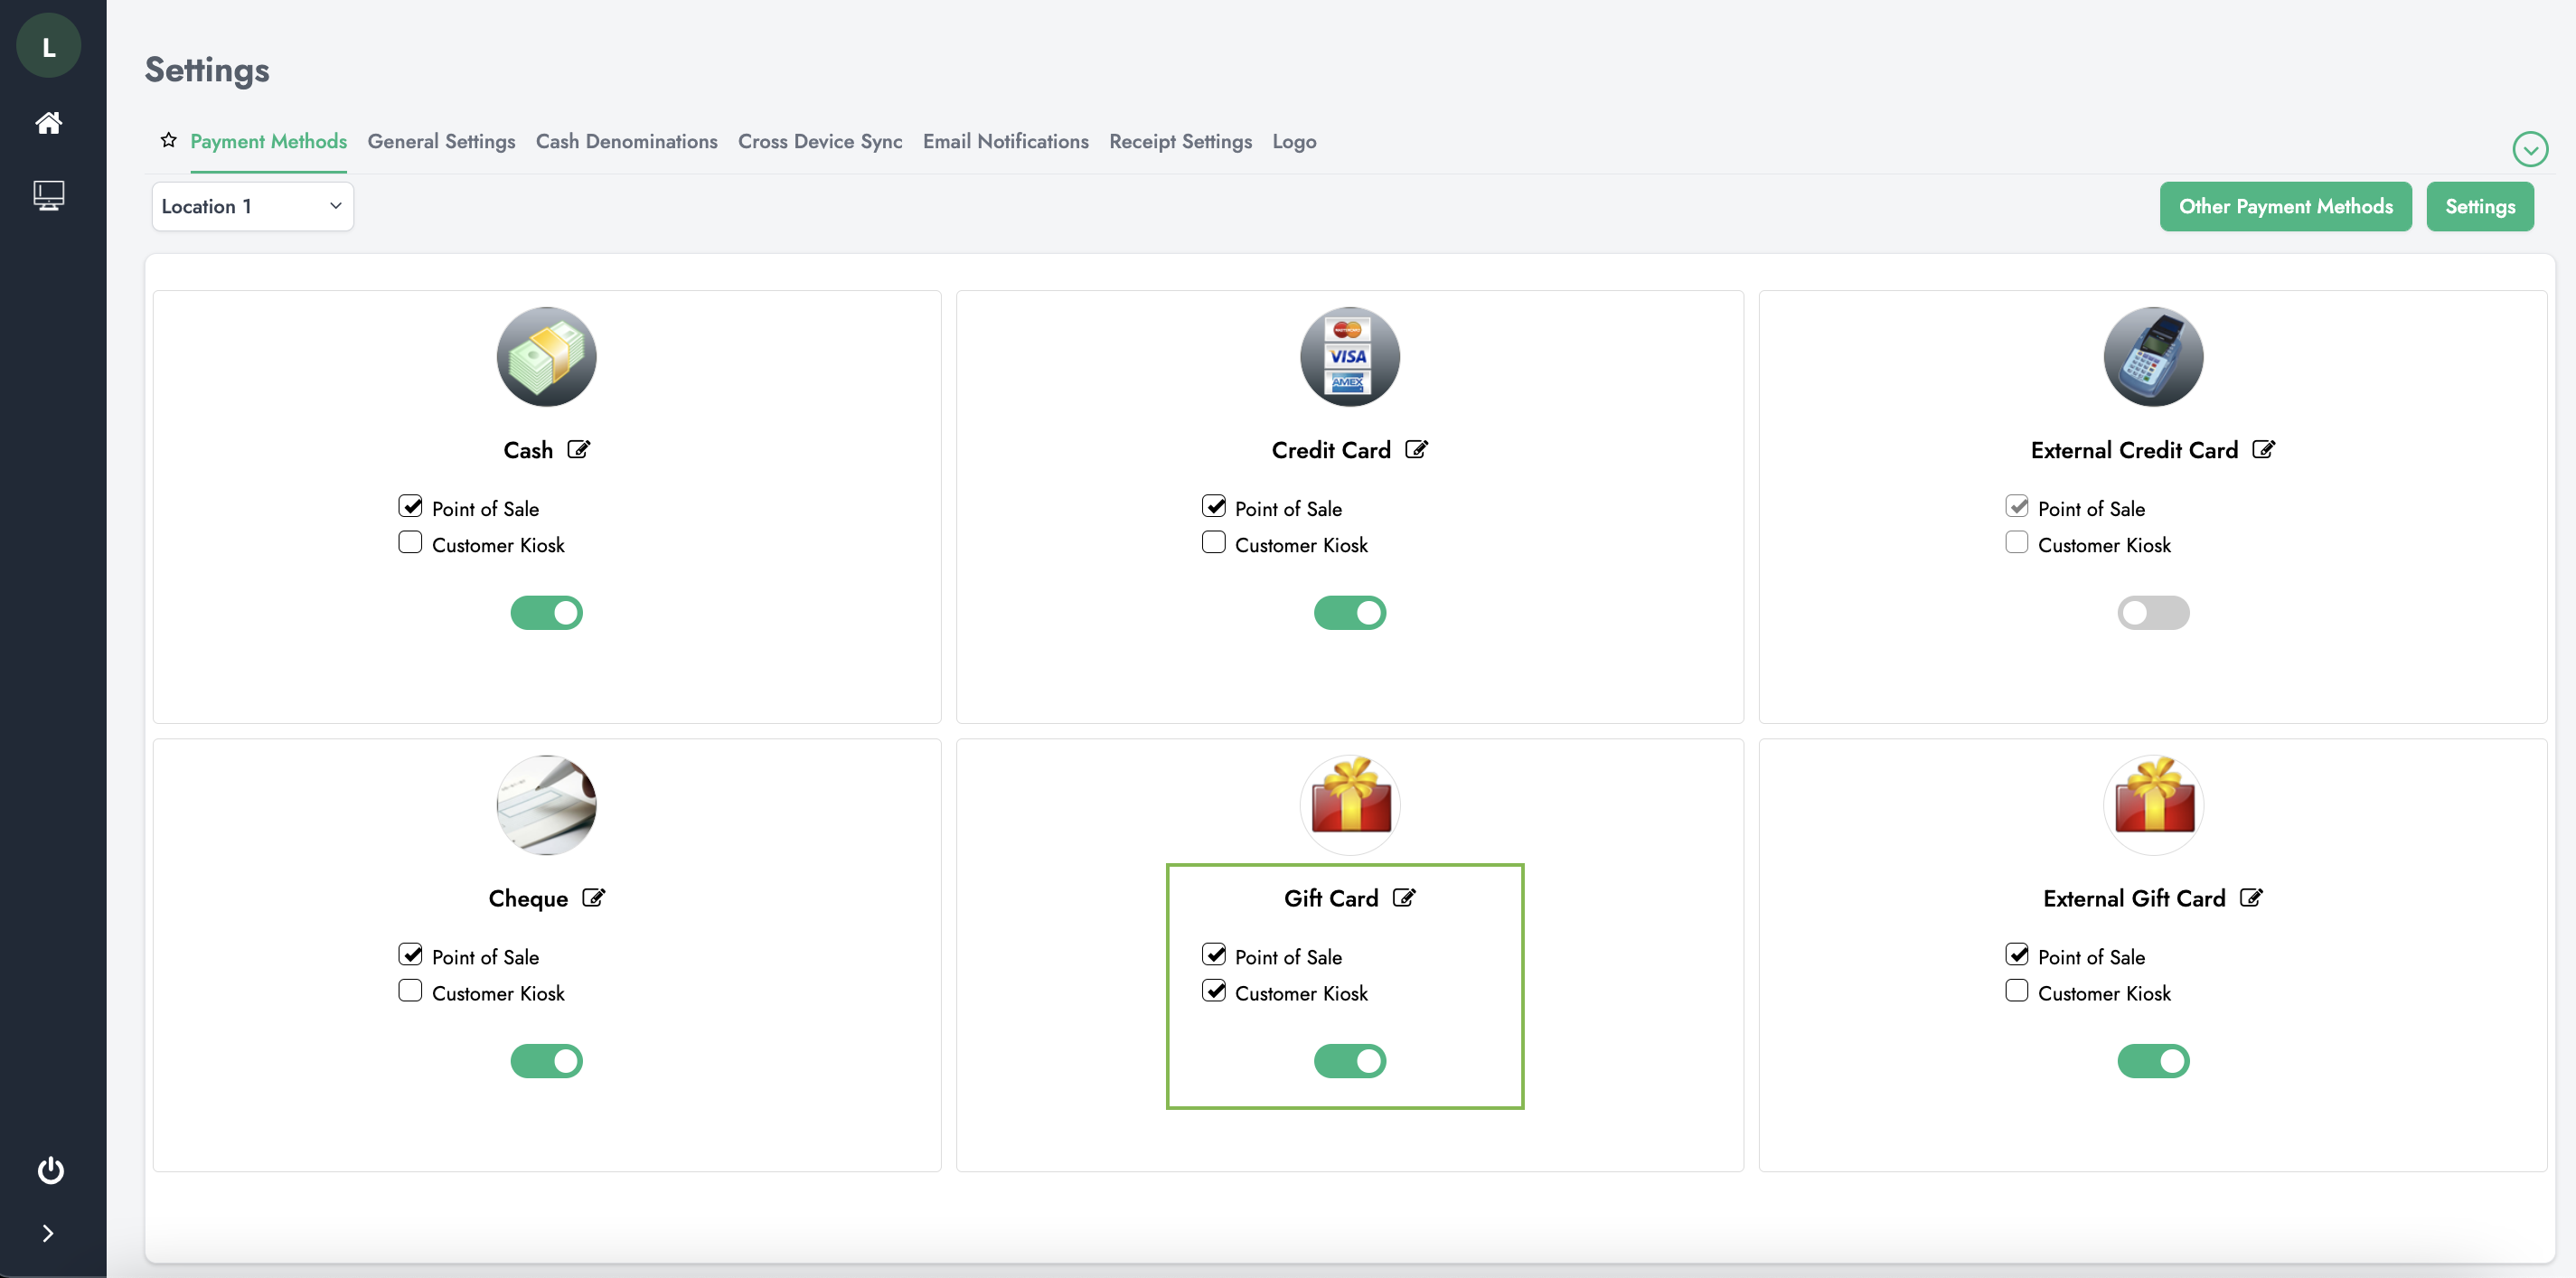Click the Cash money image thumbnail
Viewport: 2576px width, 1278px height.
click(546, 357)
